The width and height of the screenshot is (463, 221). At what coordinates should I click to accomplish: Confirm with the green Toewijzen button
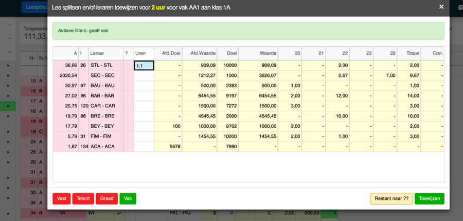pos(429,198)
